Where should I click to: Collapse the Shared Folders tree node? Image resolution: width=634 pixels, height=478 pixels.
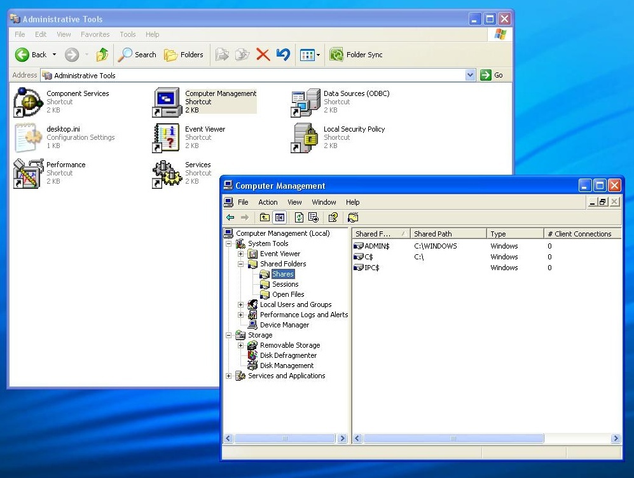pyautogui.click(x=241, y=264)
